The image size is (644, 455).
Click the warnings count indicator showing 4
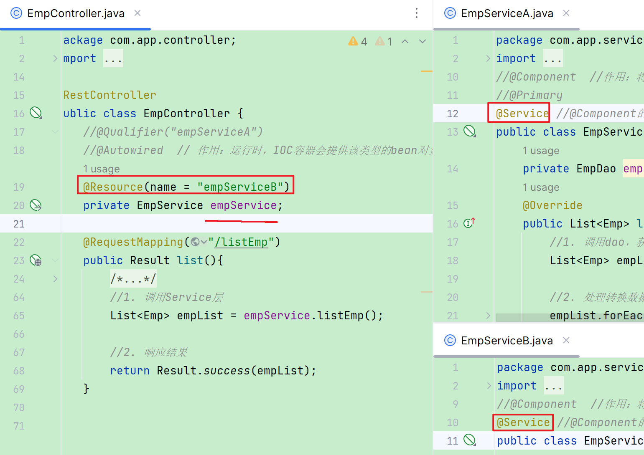[358, 41]
